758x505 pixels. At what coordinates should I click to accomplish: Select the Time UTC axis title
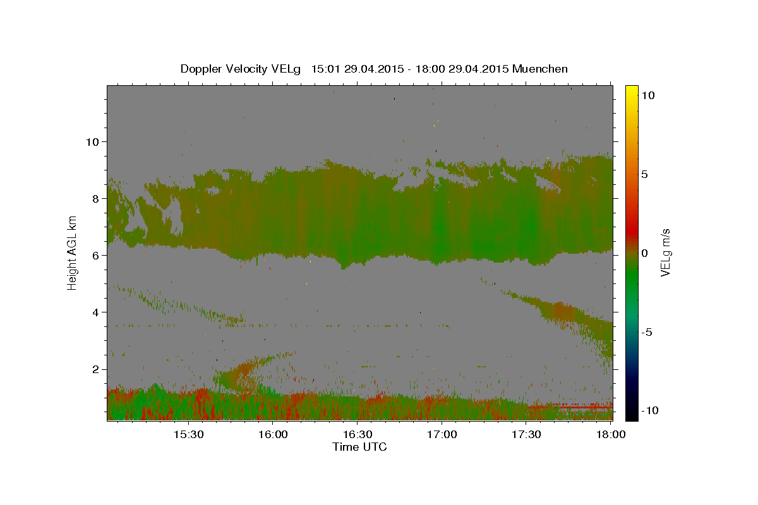click(x=359, y=447)
